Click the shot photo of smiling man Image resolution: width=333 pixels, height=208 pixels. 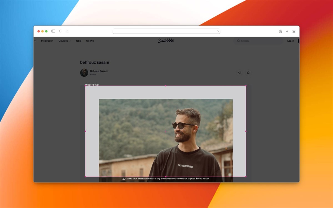pos(166,140)
